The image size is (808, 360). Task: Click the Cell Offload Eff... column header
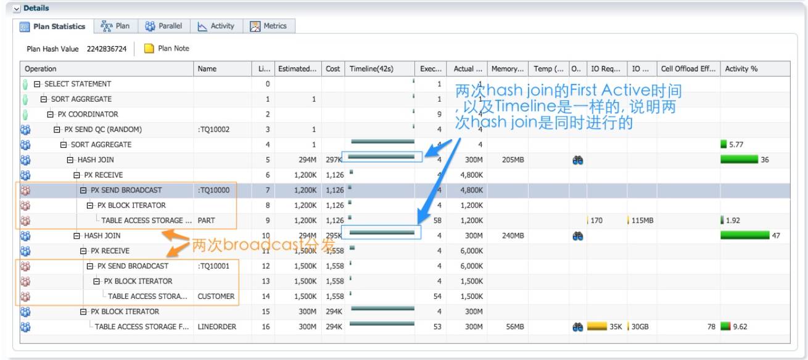688,69
